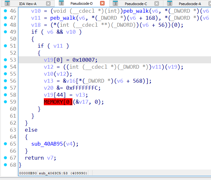Open the Pseudocode-A tab

(190, 4)
